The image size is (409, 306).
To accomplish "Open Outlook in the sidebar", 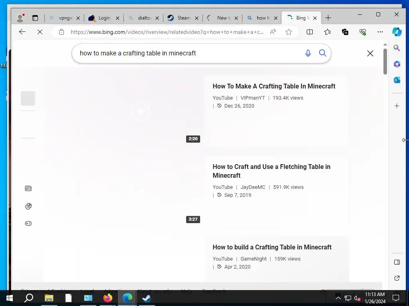I will click(397, 80).
